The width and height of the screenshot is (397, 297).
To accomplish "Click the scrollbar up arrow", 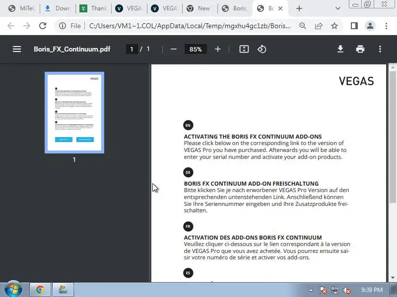I will pyautogui.click(x=393, y=67).
